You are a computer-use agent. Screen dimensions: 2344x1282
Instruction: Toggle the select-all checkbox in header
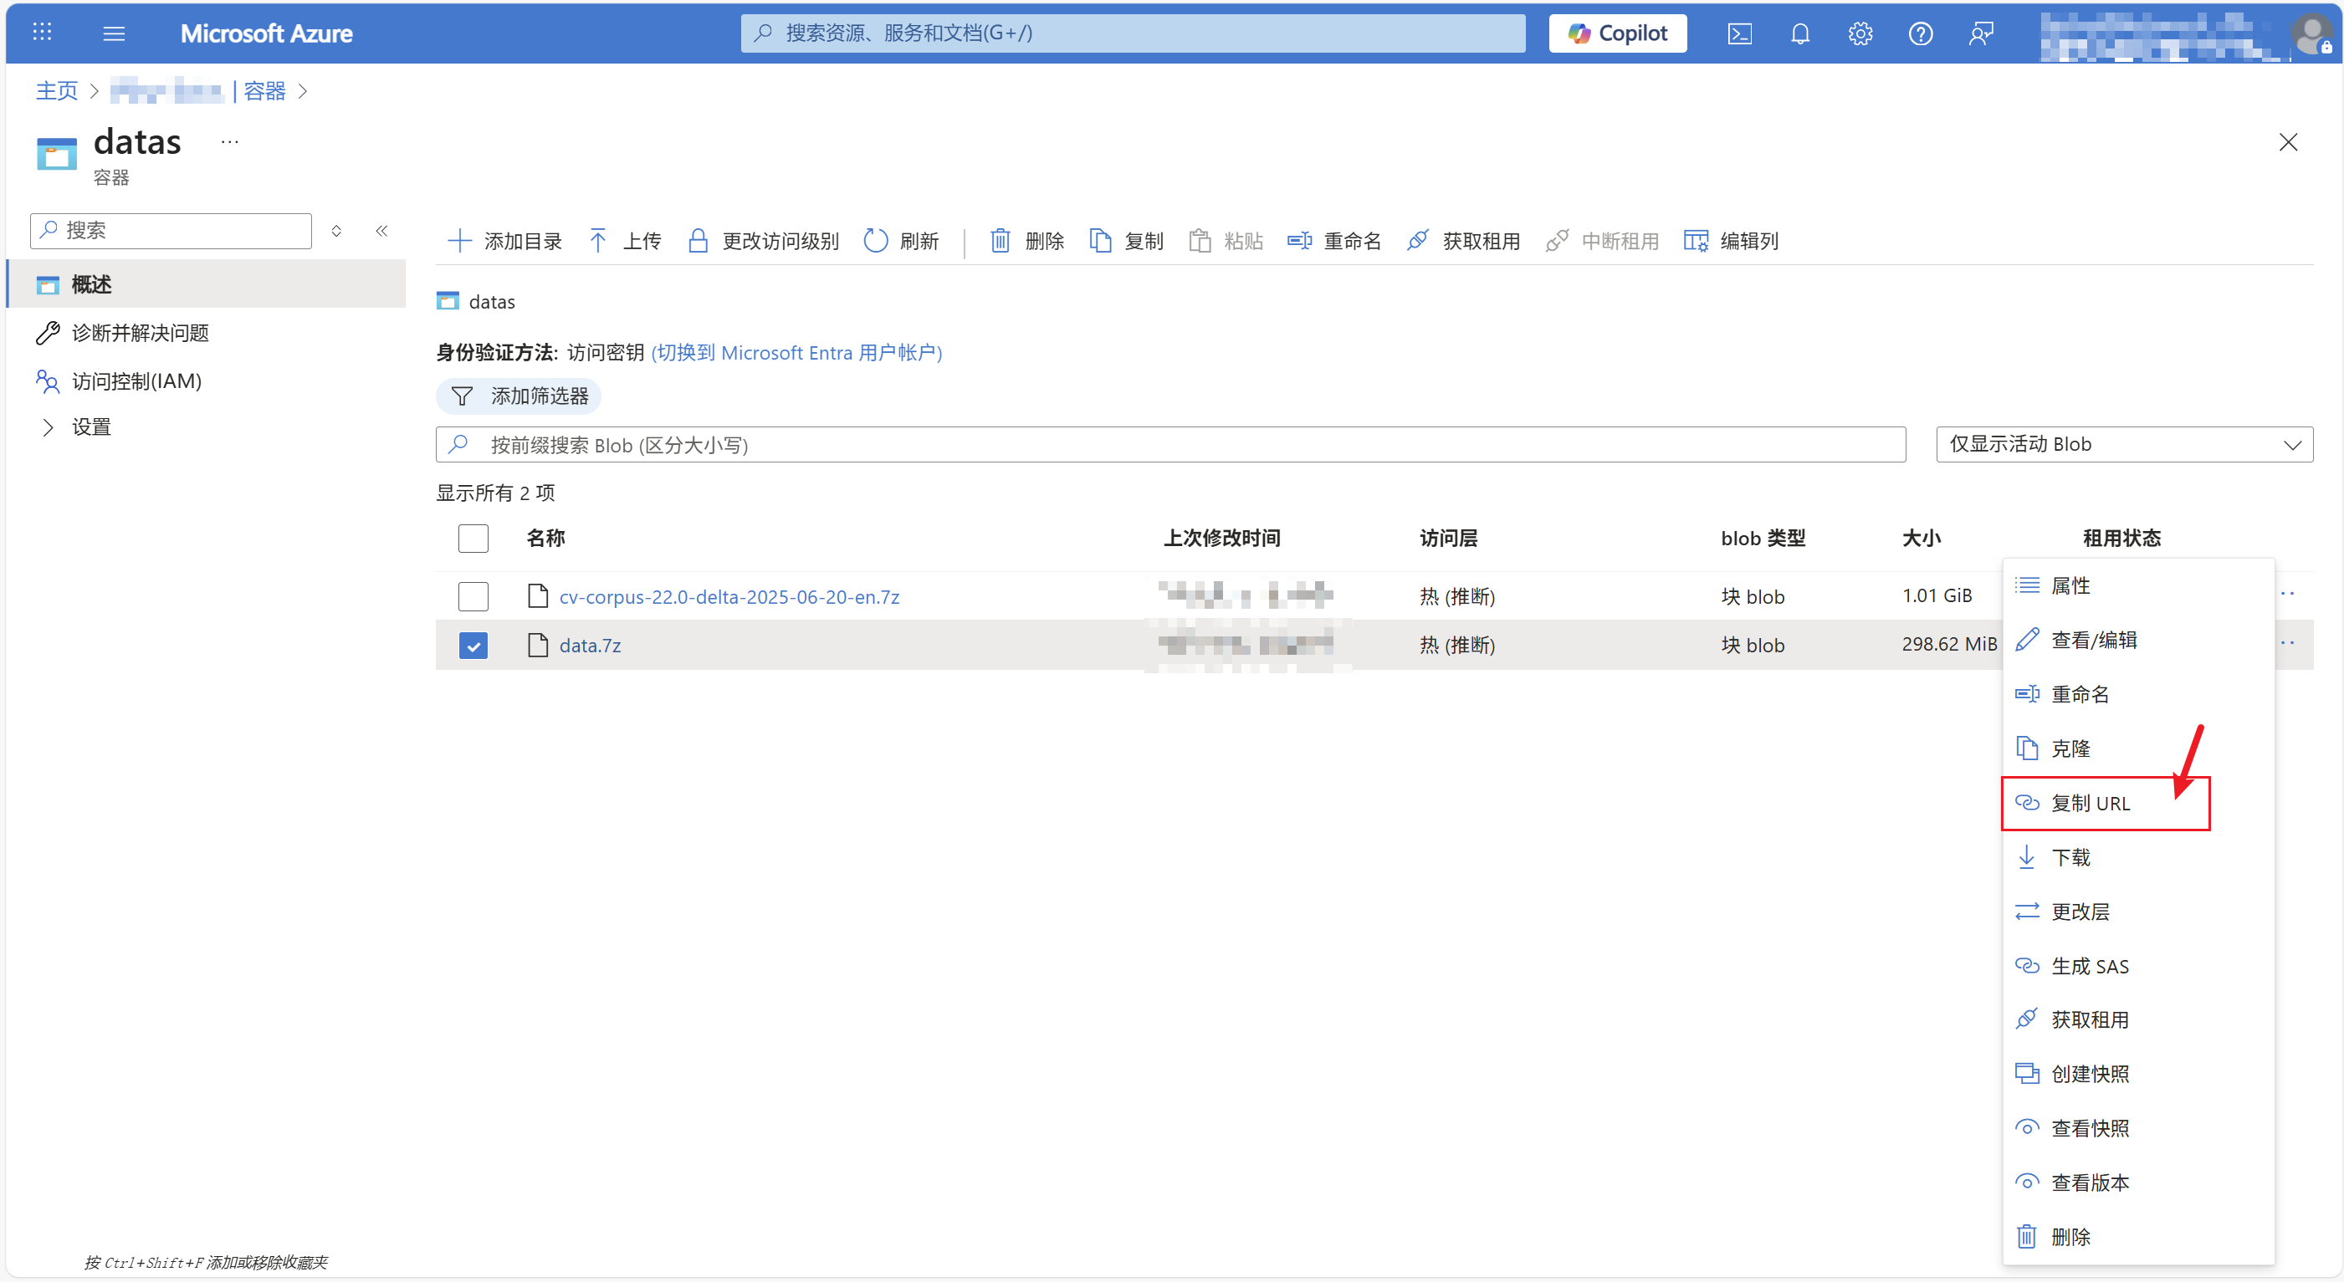click(x=473, y=539)
